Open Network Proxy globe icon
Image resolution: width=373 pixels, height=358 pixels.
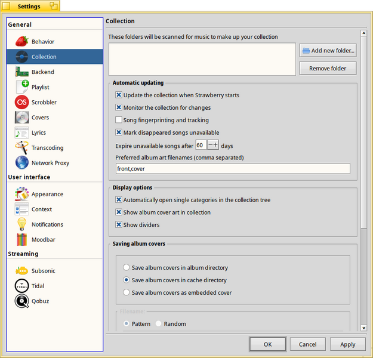(22, 163)
